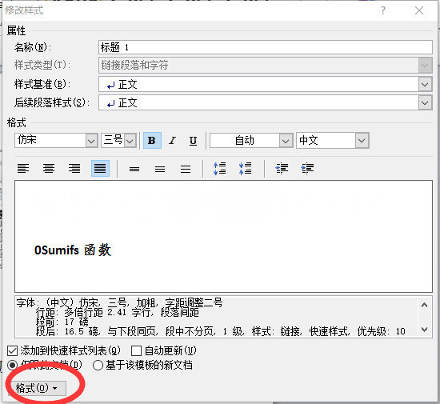
Task: Expand the 后续段落样式 dropdown
Action: (425, 103)
